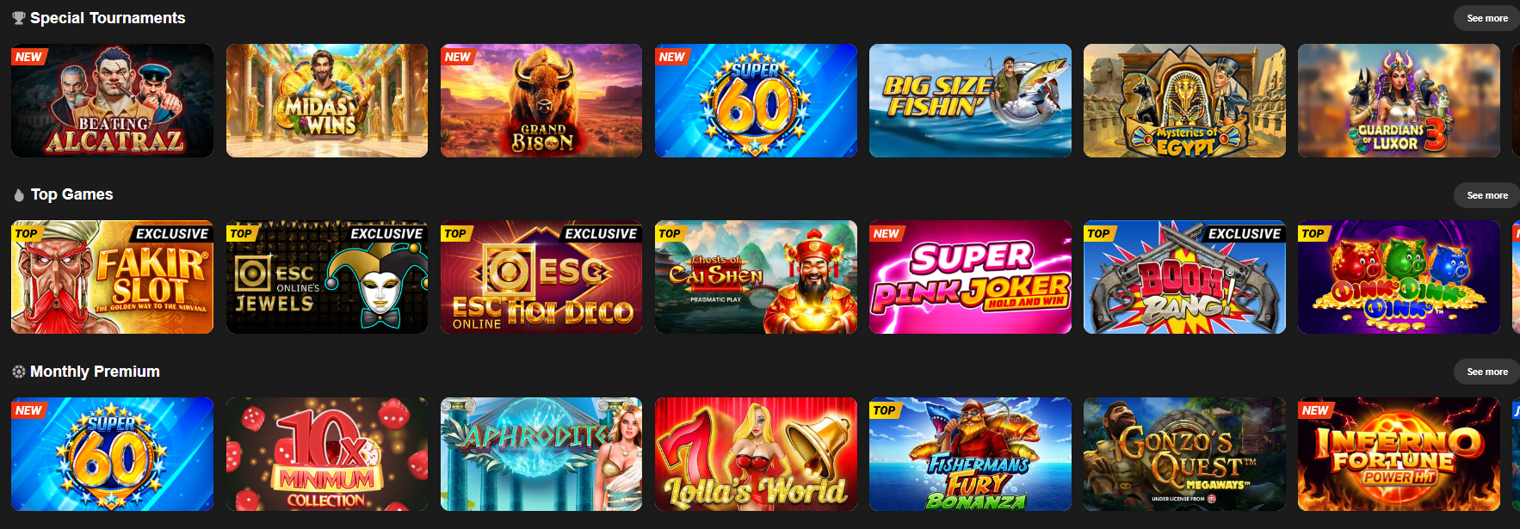This screenshot has width=1520, height=529.
Task: Play Inferno Fortune Power Hit game
Action: pyautogui.click(x=1399, y=454)
